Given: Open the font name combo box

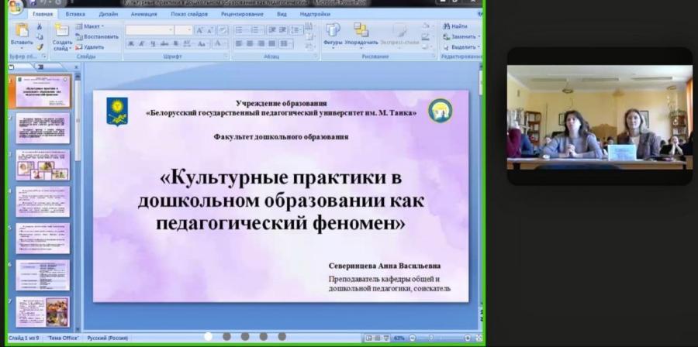Looking at the screenshot, I should pos(150,30).
